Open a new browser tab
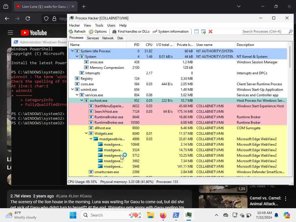The width and height of the screenshot is (296, 222). coord(84,7)
